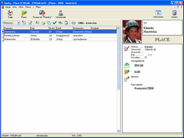Click the employee photo of Klaudia Narewska
184x138 pixels.
pos(132,32)
